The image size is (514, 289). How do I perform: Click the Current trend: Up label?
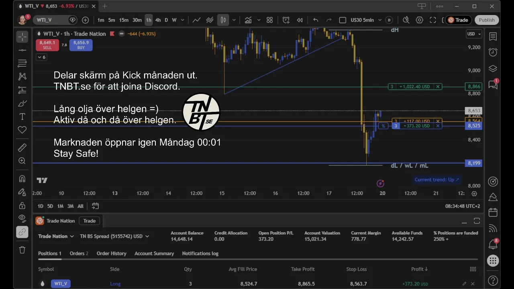coord(437,180)
